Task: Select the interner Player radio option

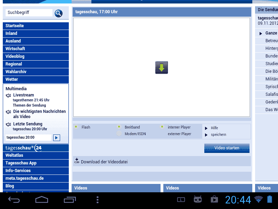Action: coord(162,127)
